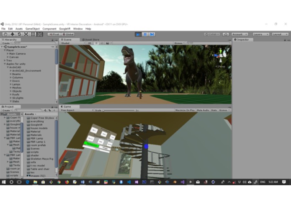Viewport: 291px width, 207px height.
Task: Toggle Maximize On Play
Action: pos(185,110)
